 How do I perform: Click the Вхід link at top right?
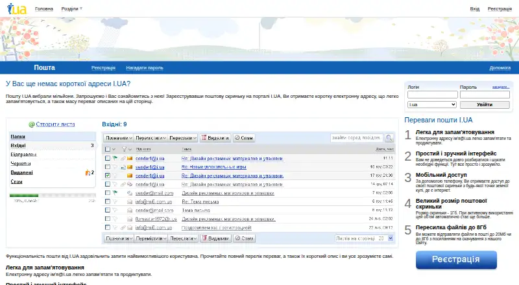[x=475, y=9]
